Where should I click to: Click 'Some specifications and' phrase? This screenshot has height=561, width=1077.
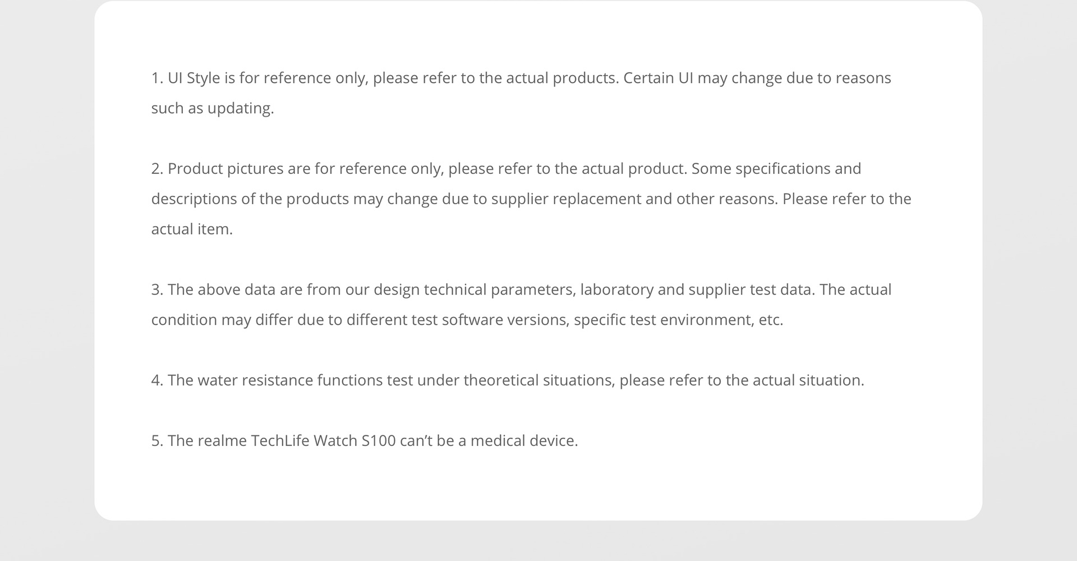(x=776, y=169)
